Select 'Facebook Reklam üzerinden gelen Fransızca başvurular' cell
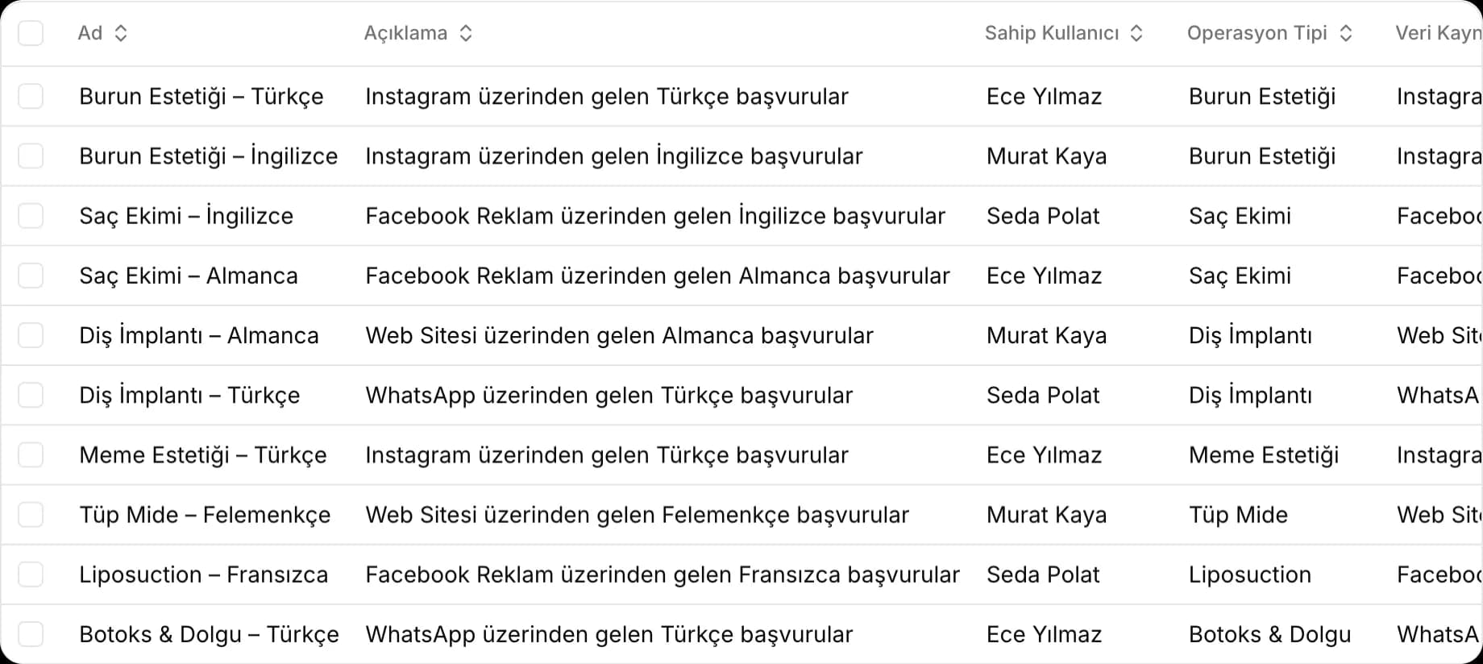Viewport: 1483px width, 664px height. [x=663, y=575]
